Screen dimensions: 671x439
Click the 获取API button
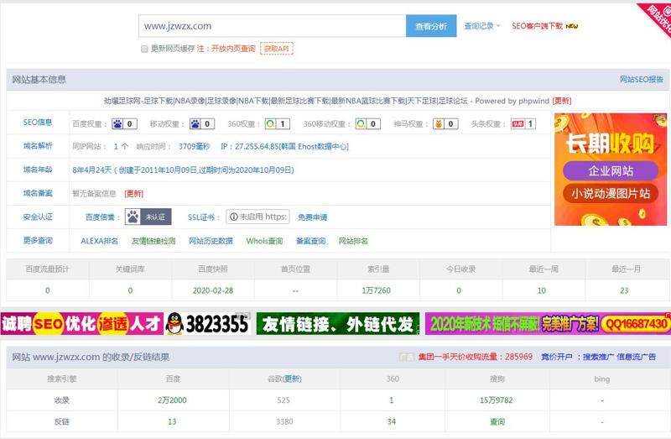coord(277,49)
